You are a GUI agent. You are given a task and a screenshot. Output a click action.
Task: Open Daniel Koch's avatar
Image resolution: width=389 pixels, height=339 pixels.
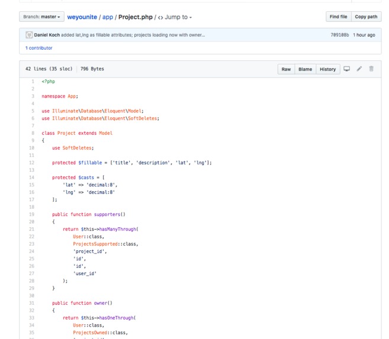29,35
